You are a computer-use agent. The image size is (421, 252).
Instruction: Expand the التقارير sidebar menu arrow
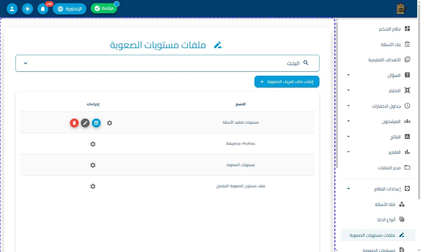[348, 152]
